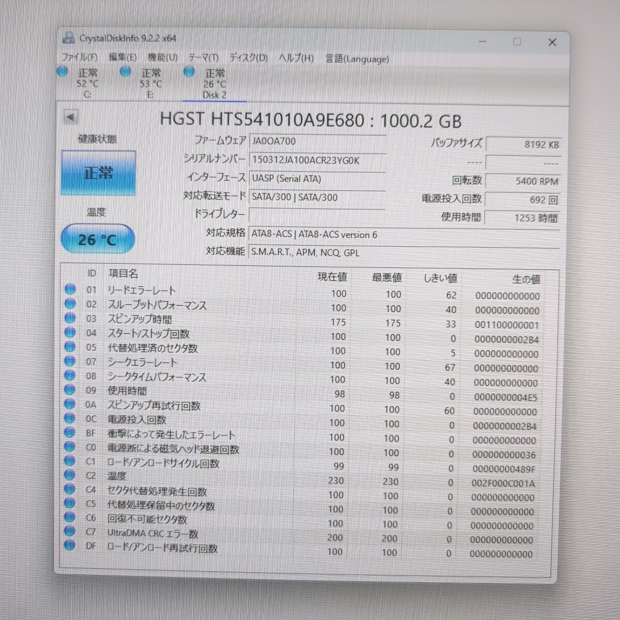Click the power on count 692 回
This screenshot has width=620, height=620.
coord(522,199)
